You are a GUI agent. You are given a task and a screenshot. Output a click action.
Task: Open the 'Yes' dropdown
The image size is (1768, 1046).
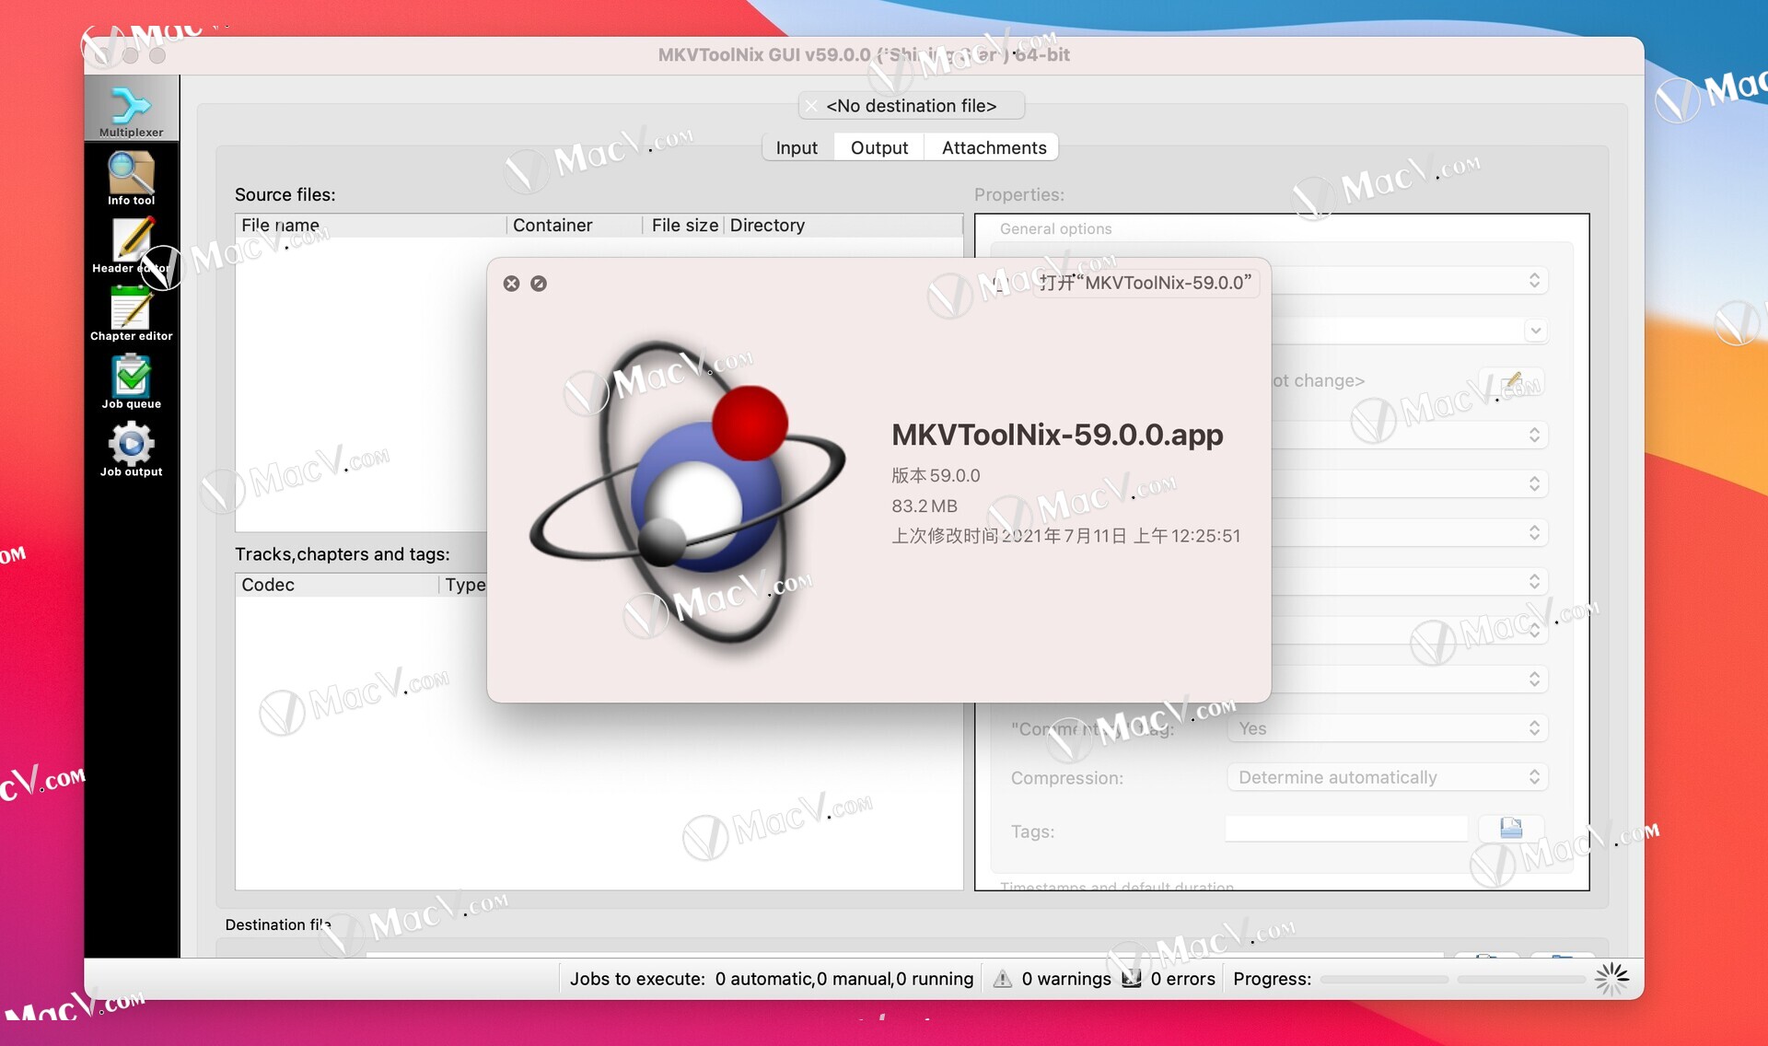point(1388,728)
